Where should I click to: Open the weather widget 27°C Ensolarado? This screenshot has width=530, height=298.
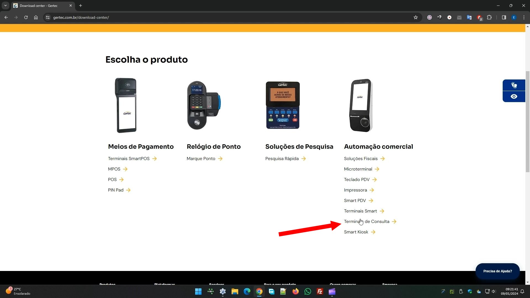pyautogui.click(x=18, y=291)
